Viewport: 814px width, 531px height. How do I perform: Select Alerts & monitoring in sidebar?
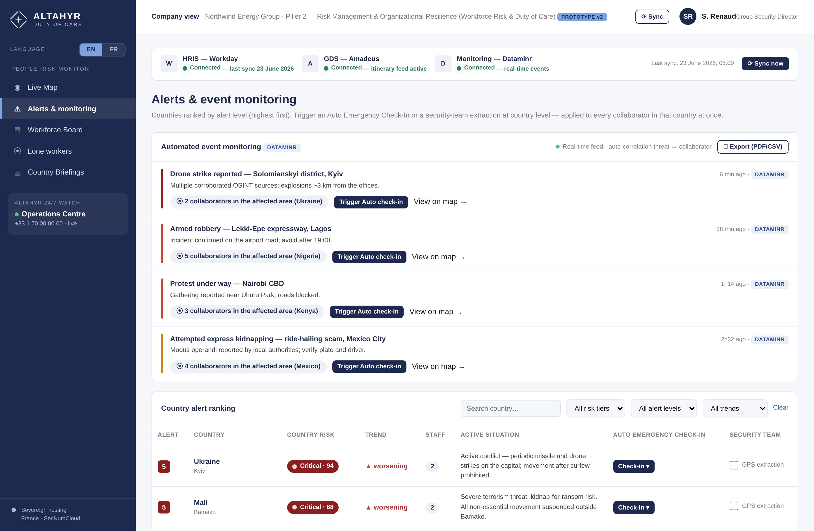(68, 109)
